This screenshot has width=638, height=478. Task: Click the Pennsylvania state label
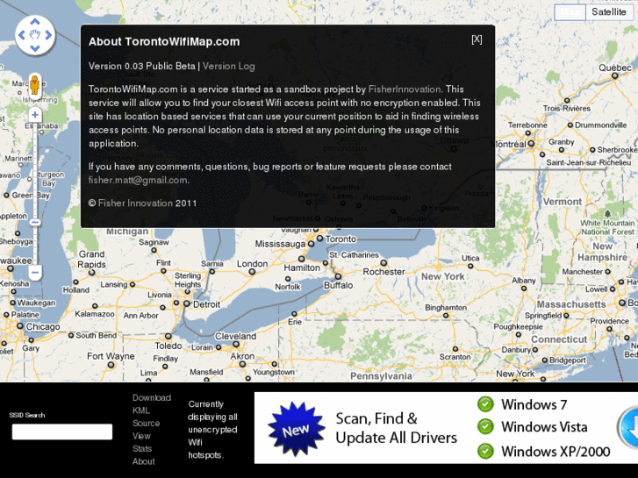pos(381,376)
